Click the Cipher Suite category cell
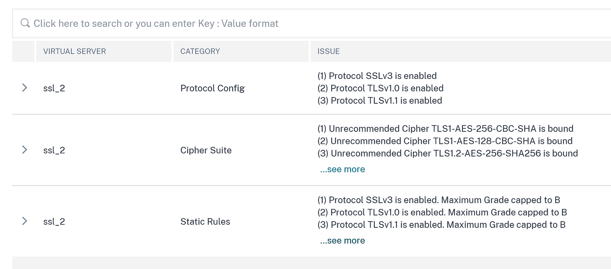 [x=206, y=150]
